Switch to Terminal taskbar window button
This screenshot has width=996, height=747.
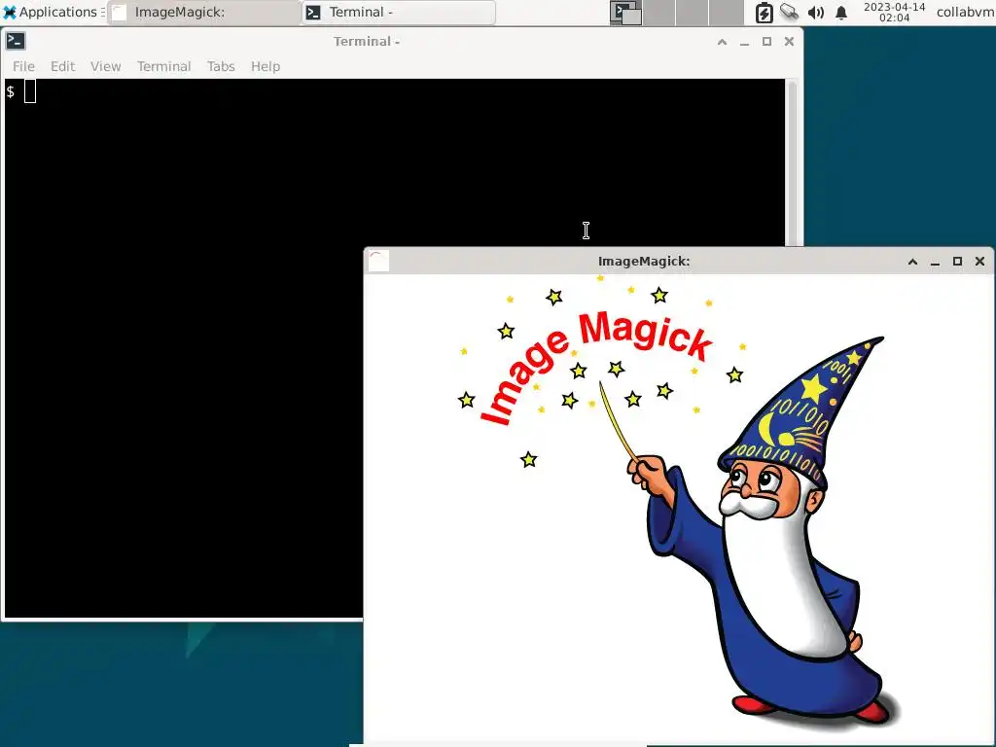[399, 12]
